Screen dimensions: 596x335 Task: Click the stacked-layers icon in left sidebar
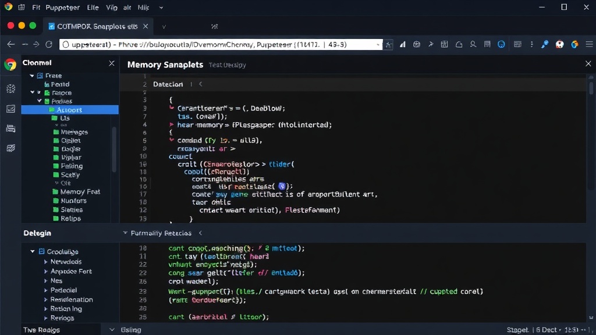[10, 129]
